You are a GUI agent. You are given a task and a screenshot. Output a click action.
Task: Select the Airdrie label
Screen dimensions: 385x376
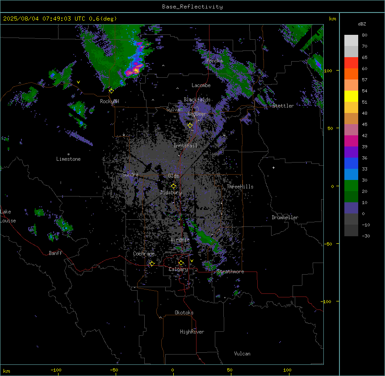(180, 240)
